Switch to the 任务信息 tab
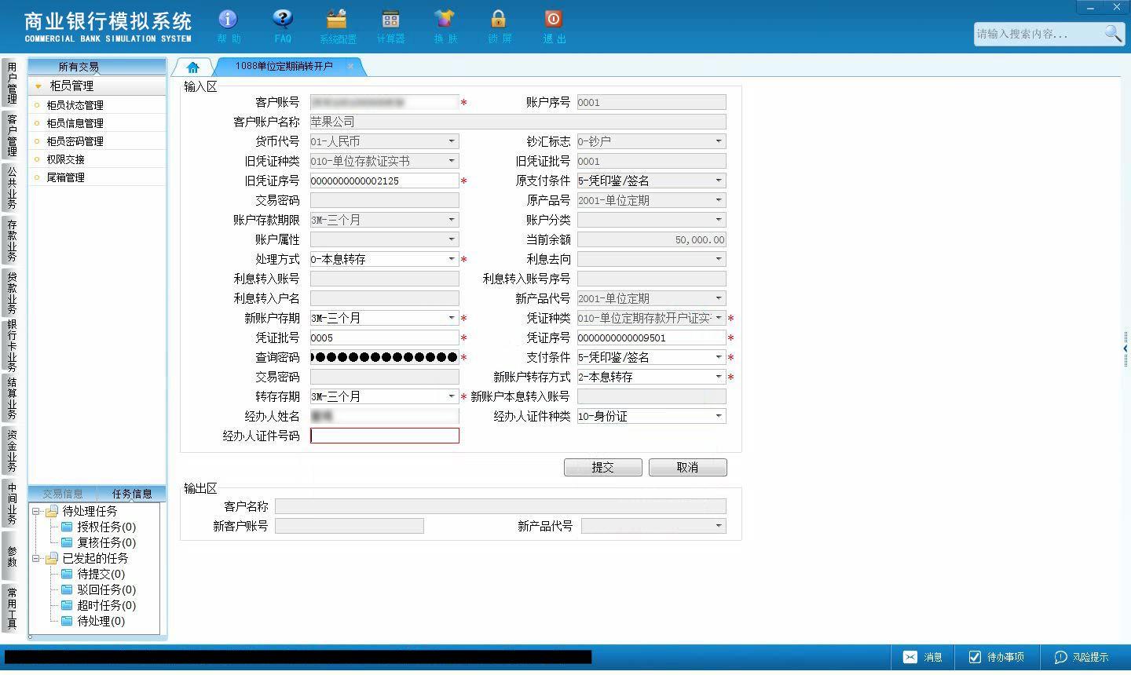 132,494
